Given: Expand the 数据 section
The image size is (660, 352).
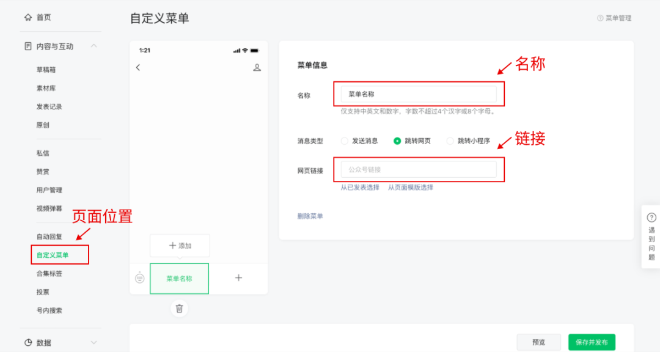Looking at the screenshot, I should point(94,342).
